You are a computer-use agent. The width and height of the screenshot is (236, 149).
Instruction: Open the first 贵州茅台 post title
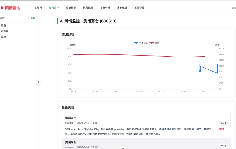(x=71, y=118)
